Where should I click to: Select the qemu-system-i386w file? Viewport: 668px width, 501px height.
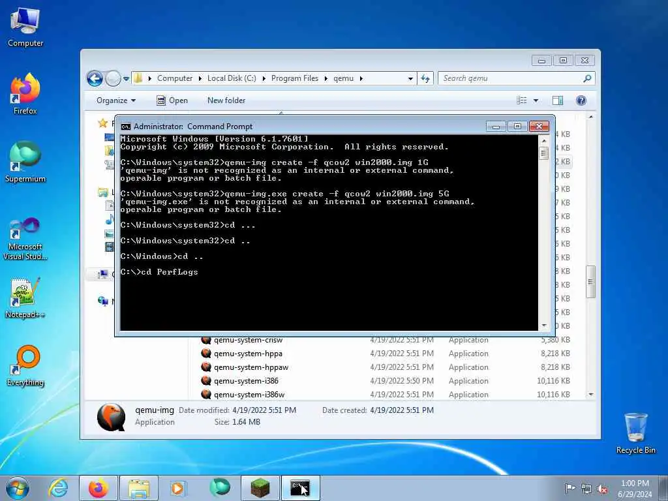(249, 395)
